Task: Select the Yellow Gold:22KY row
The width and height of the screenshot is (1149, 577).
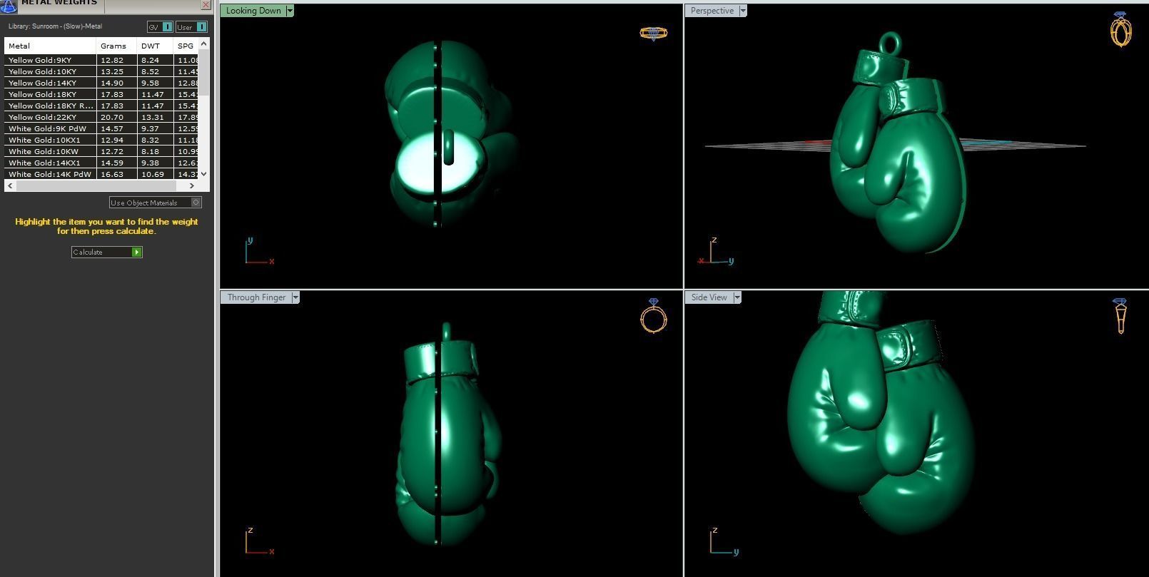Action: 101,117
